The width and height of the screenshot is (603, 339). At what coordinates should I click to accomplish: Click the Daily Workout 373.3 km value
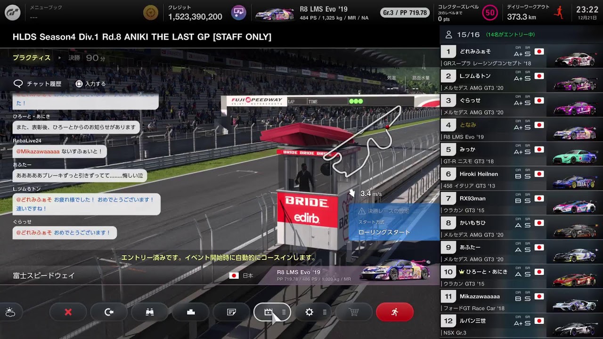pos(522,17)
